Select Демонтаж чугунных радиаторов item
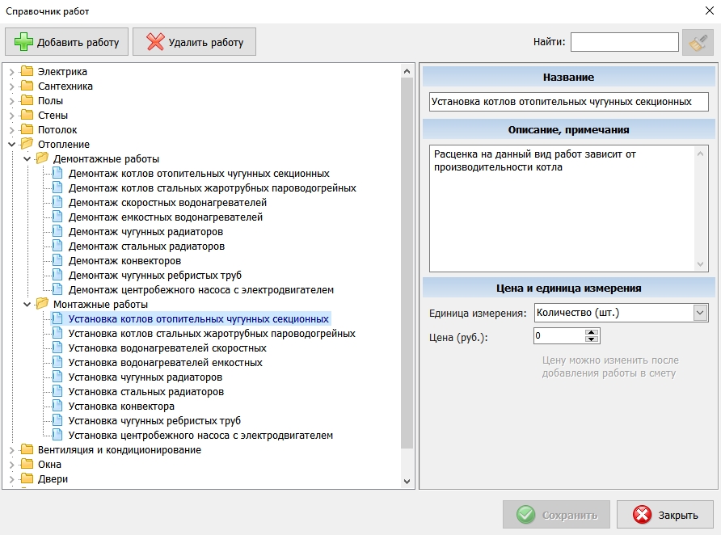721x535 pixels. (x=145, y=232)
